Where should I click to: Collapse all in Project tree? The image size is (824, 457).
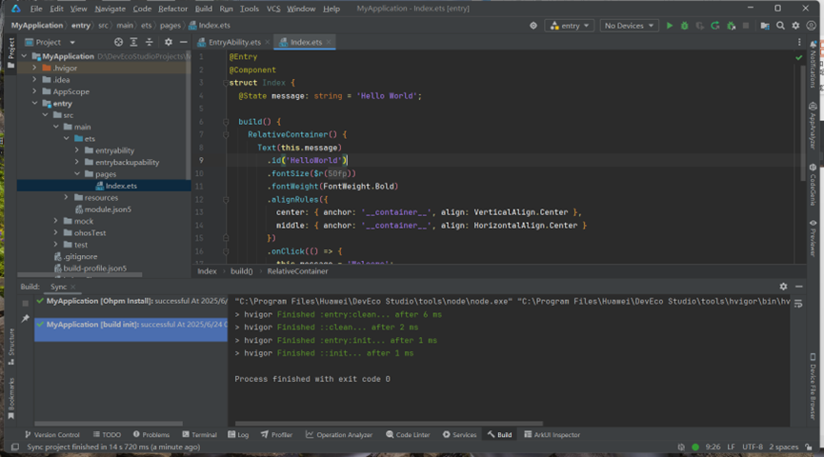coord(150,42)
